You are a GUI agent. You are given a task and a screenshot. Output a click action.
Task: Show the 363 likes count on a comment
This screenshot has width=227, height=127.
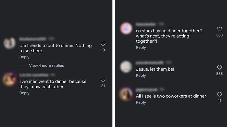[219, 35]
